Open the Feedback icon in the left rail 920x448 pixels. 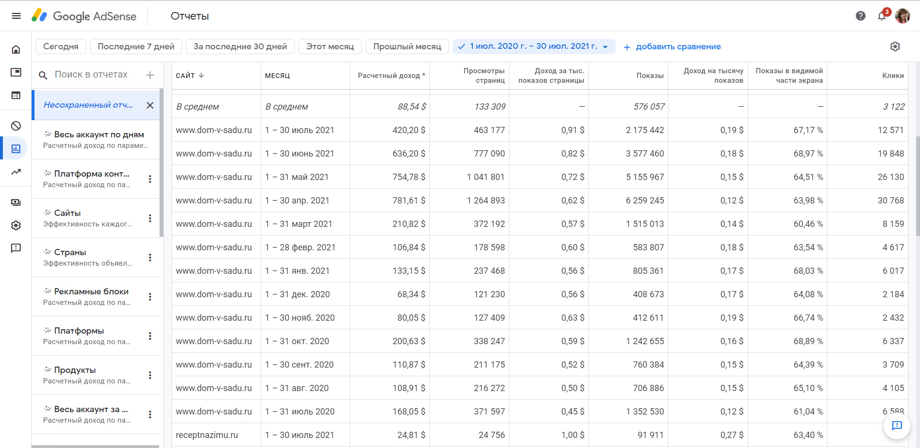[16, 248]
